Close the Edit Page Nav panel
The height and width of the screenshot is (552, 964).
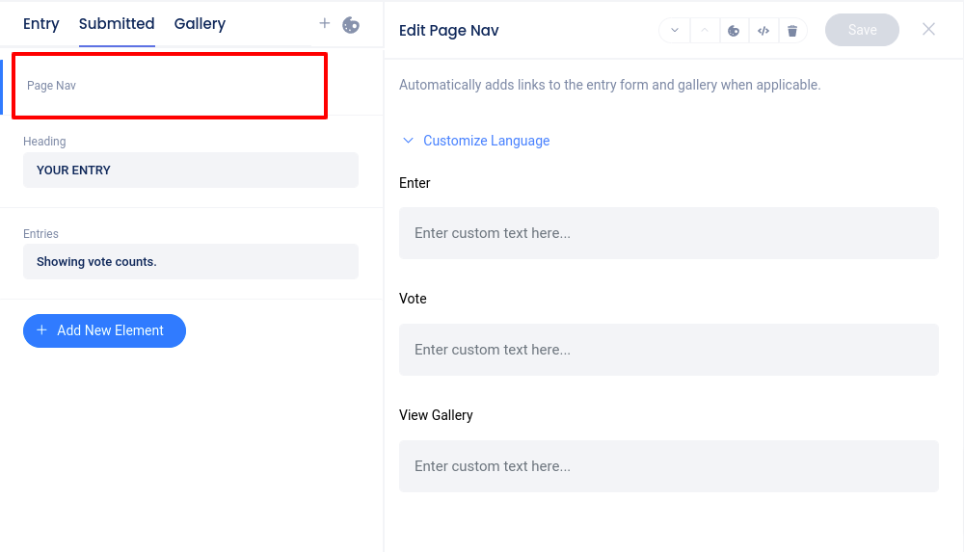[928, 30]
